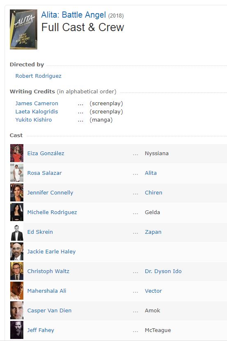Click Ed Skrein's cast photo
Image resolution: width=227 pixels, height=341 pixels.
click(17, 232)
